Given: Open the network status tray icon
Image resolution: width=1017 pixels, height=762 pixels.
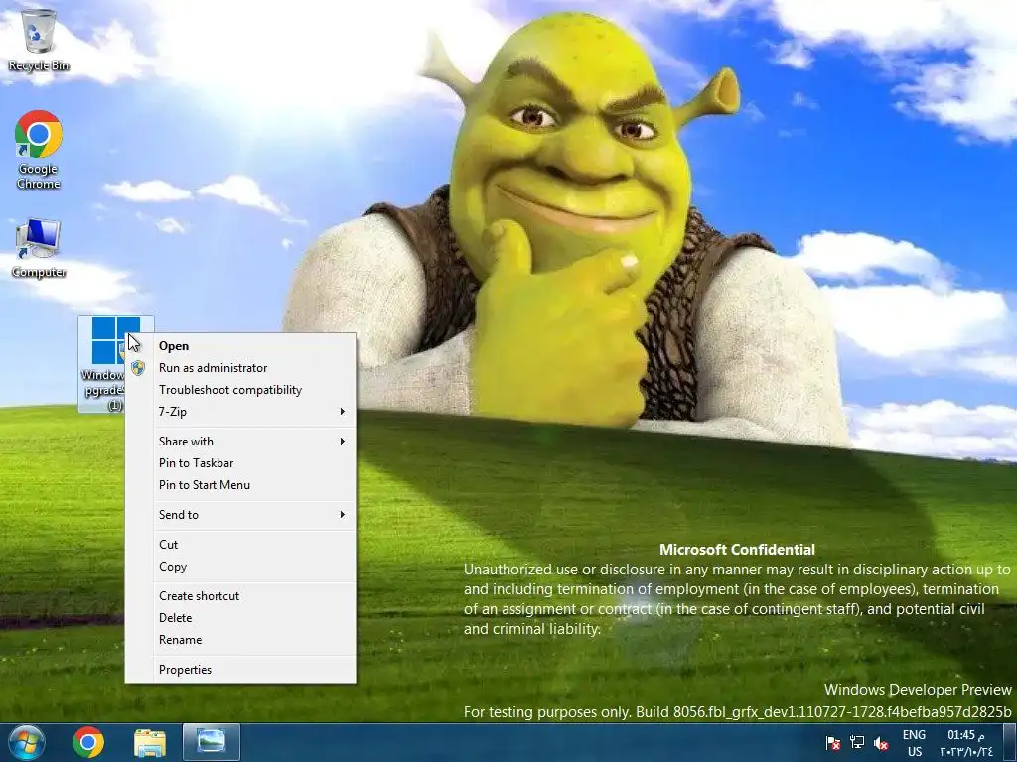Looking at the screenshot, I should 857,742.
